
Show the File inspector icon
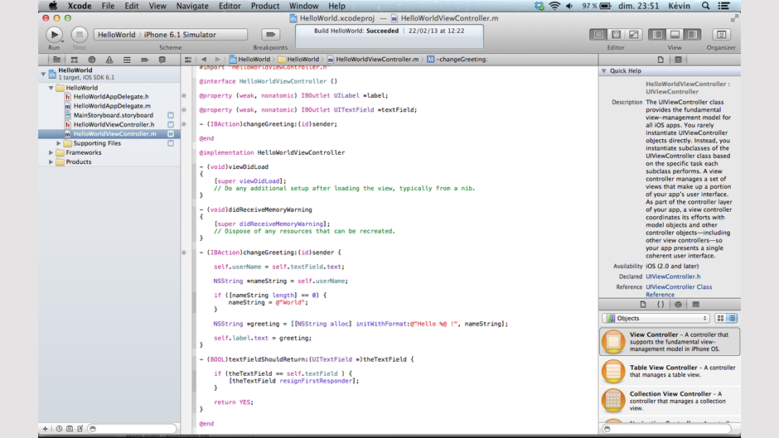click(x=660, y=60)
